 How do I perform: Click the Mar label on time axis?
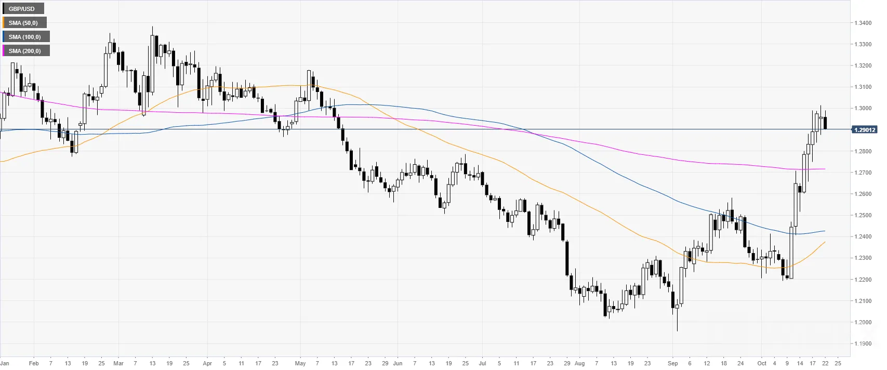pos(118,363)
